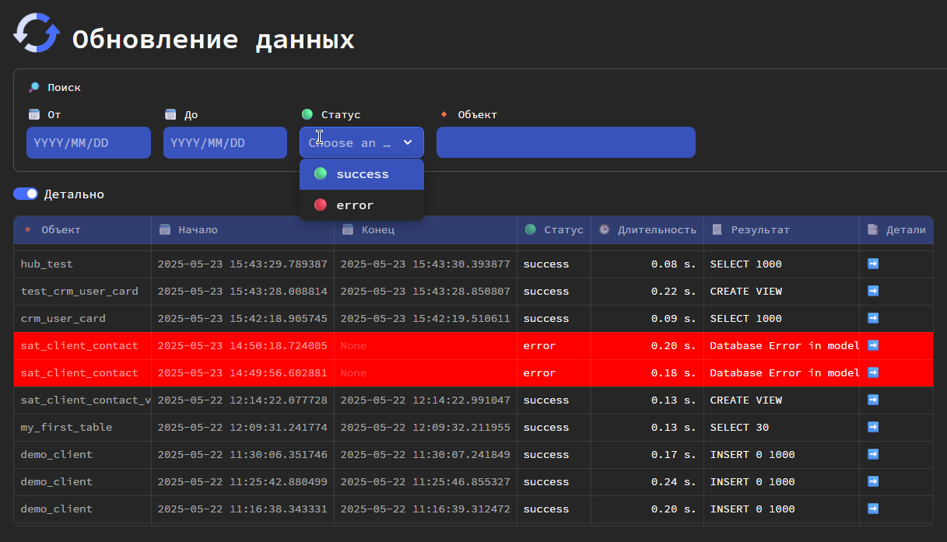Toggle the Детально switch off
This screenshot has height=542, width=947.
(x=26, y=194)
